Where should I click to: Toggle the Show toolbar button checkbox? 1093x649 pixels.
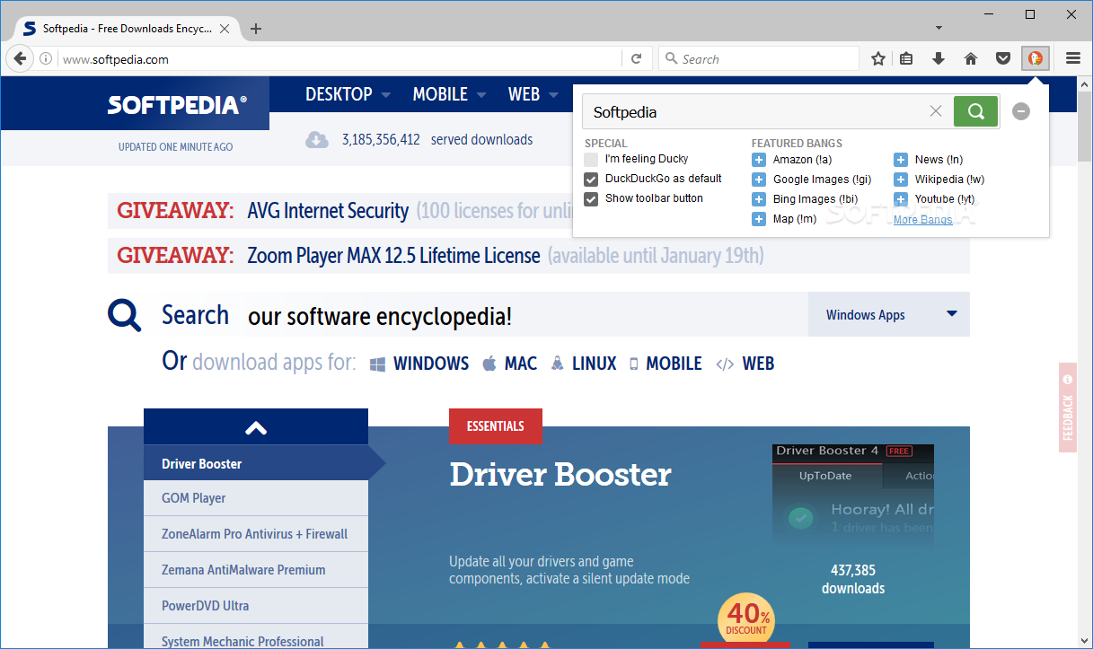[591, 199]
